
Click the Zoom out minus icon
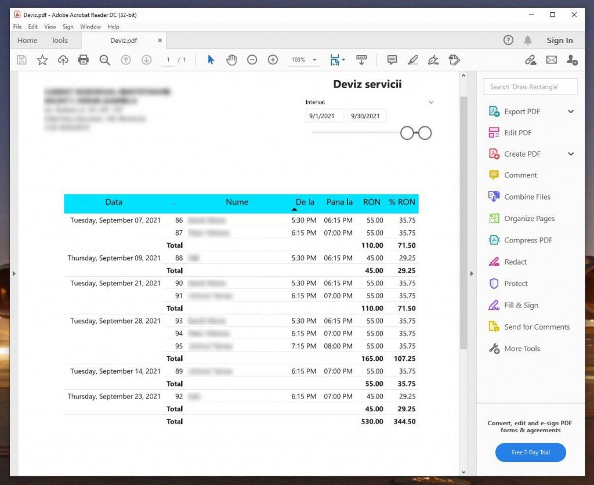click(252, 60)
